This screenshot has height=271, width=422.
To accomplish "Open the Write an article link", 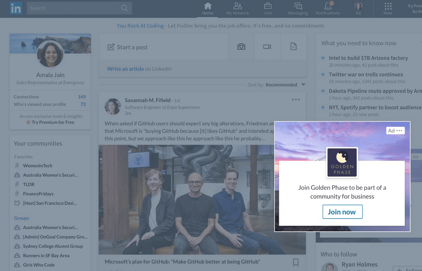I will (x=126, y=69).
